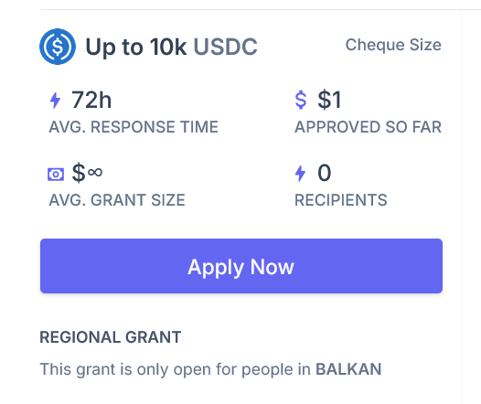Screen dimensions: 481x404
Task: Select the 72h response time value
Action: (91, 100)
